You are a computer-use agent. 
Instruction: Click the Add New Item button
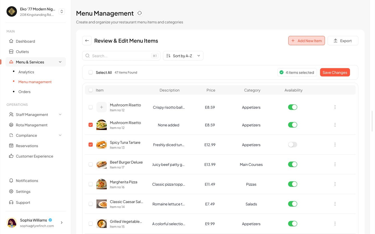pyautogui.click(x=307, y=41)
